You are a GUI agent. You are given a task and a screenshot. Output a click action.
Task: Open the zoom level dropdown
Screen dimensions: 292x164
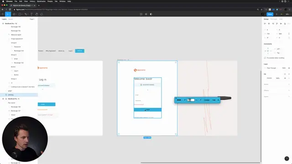(287, 14)
